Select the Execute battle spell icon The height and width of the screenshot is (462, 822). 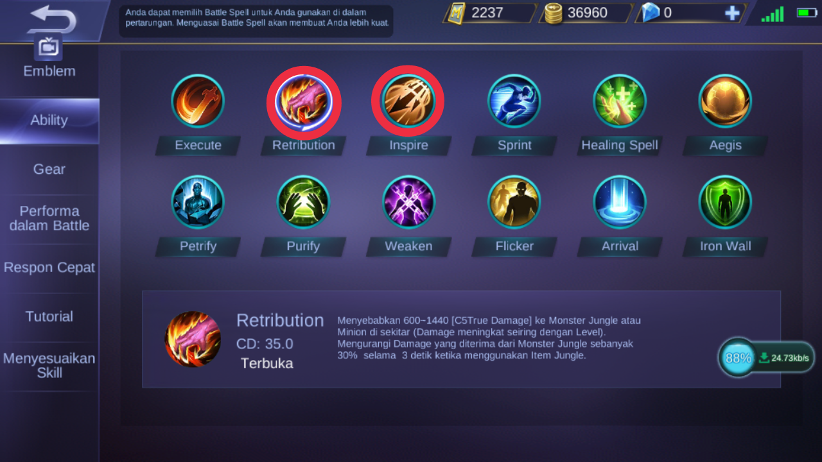[x=198, y=101]
